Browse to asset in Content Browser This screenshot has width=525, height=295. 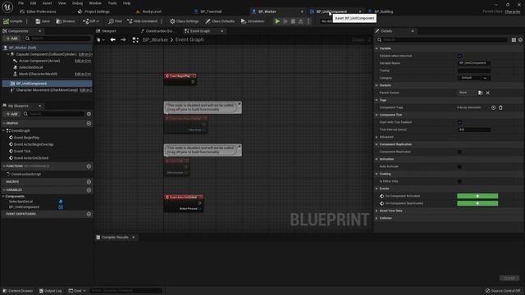click(x=66, y=21)
